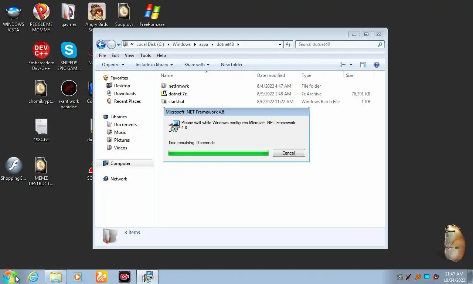This screenshot has width=473, height=284.
Task: Open the Share with dropdown
Action: (197, 65)
